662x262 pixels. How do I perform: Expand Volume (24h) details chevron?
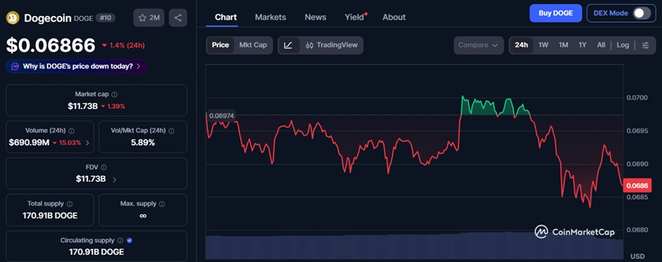point(87,143)
